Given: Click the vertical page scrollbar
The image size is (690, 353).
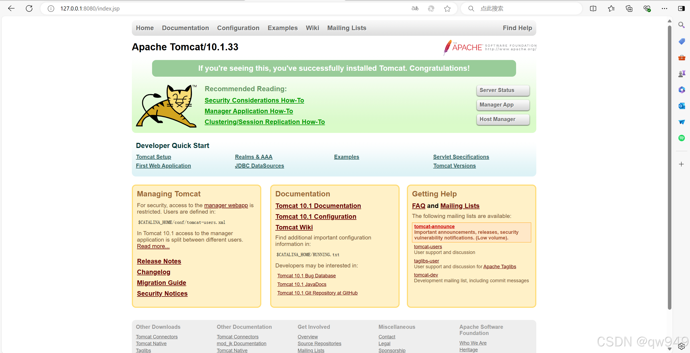Looking at the screenshot, I should (x=669, y=167).
